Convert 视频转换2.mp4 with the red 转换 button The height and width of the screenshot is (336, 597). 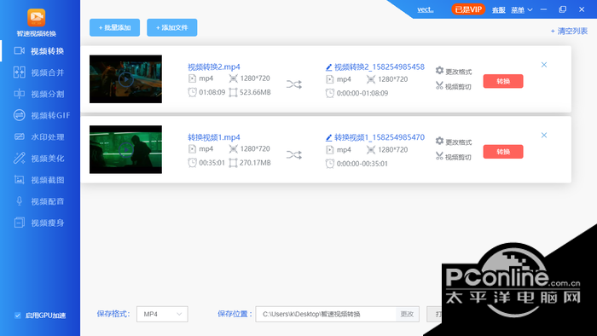(x=503, y=81)
